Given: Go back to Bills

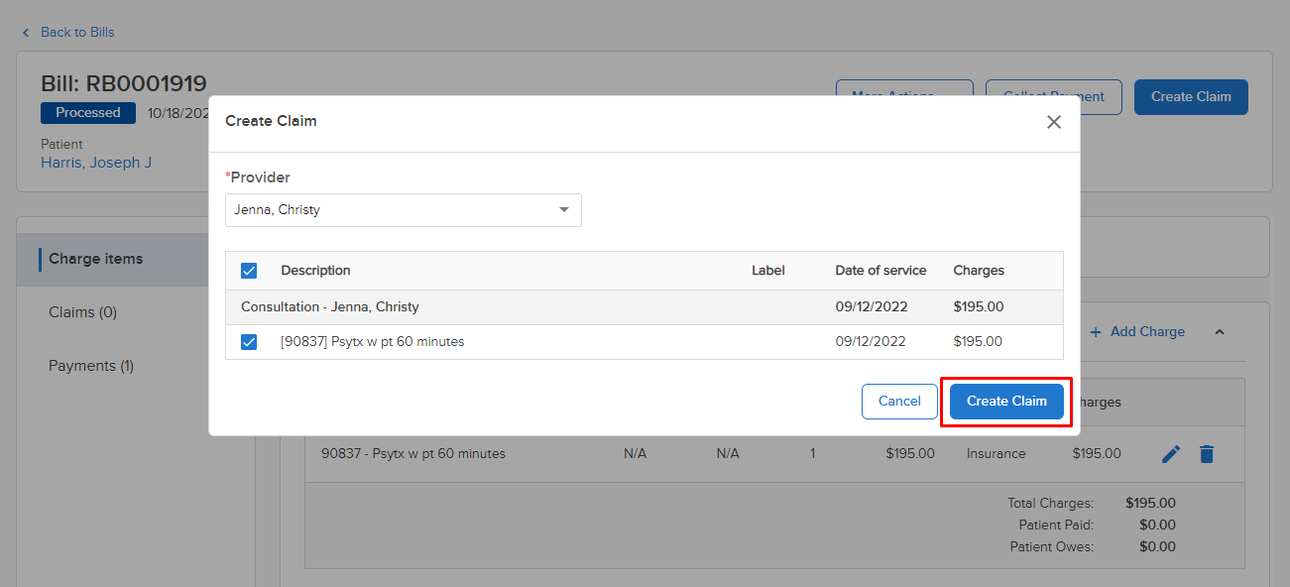Looking at the screenshot, I should coord(77,33).
